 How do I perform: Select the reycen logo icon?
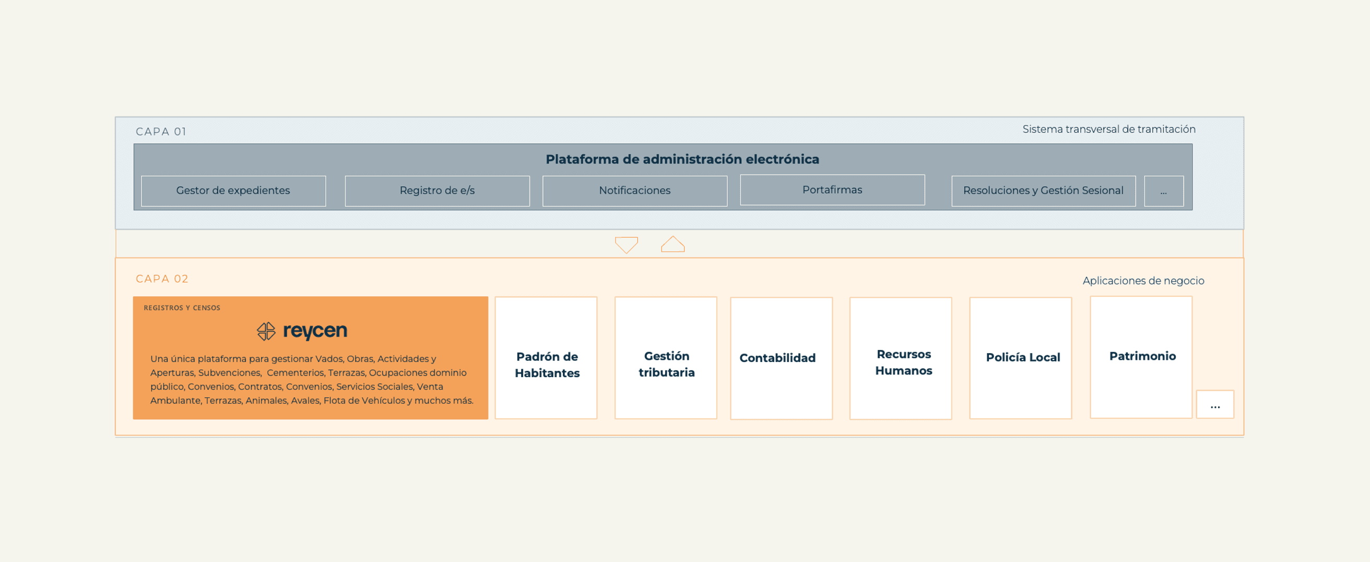266,330
